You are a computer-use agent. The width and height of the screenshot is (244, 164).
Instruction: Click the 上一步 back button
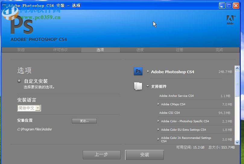101,155
